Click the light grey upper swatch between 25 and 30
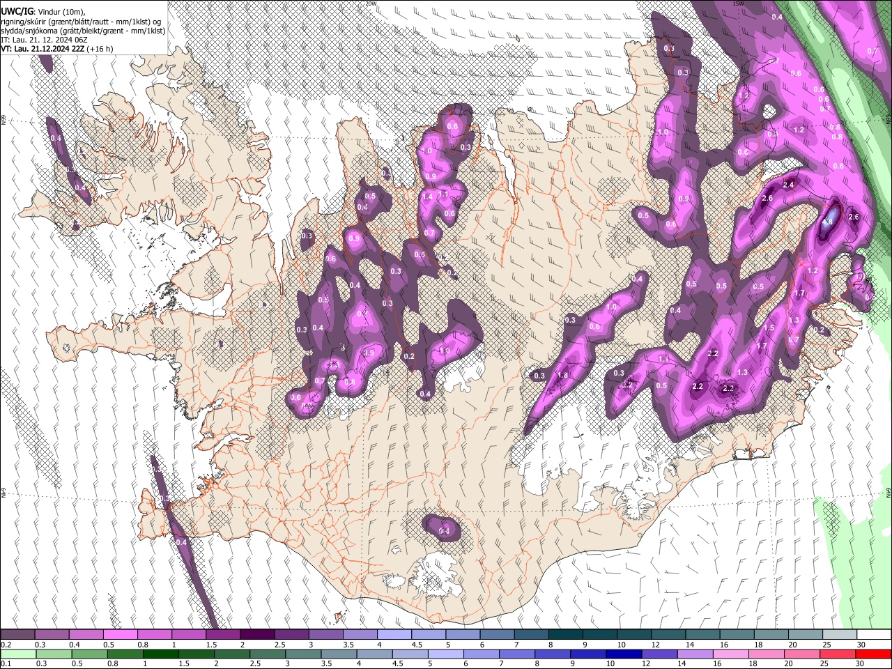This screenshot has width=892, height=669. coord(840,635)
